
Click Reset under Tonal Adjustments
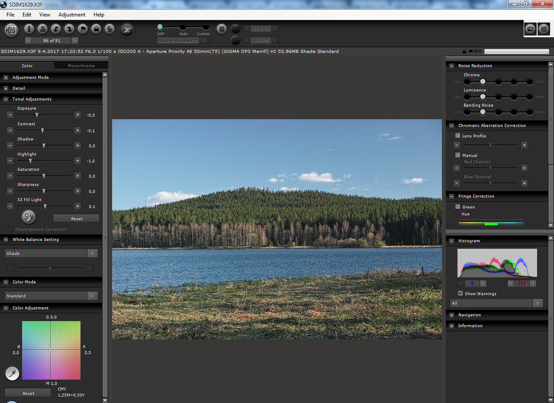coord(76,218)
